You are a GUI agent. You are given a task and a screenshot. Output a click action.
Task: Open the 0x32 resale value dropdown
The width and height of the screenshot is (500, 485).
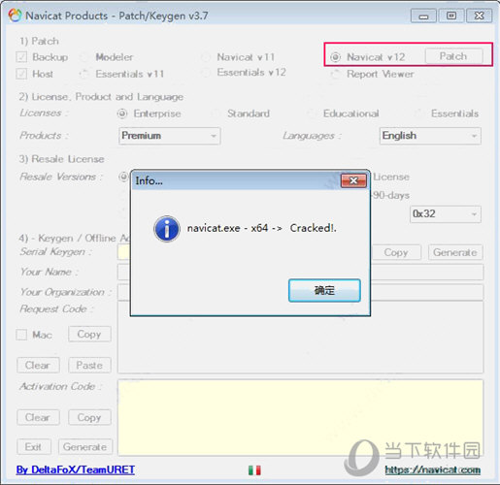446,214
